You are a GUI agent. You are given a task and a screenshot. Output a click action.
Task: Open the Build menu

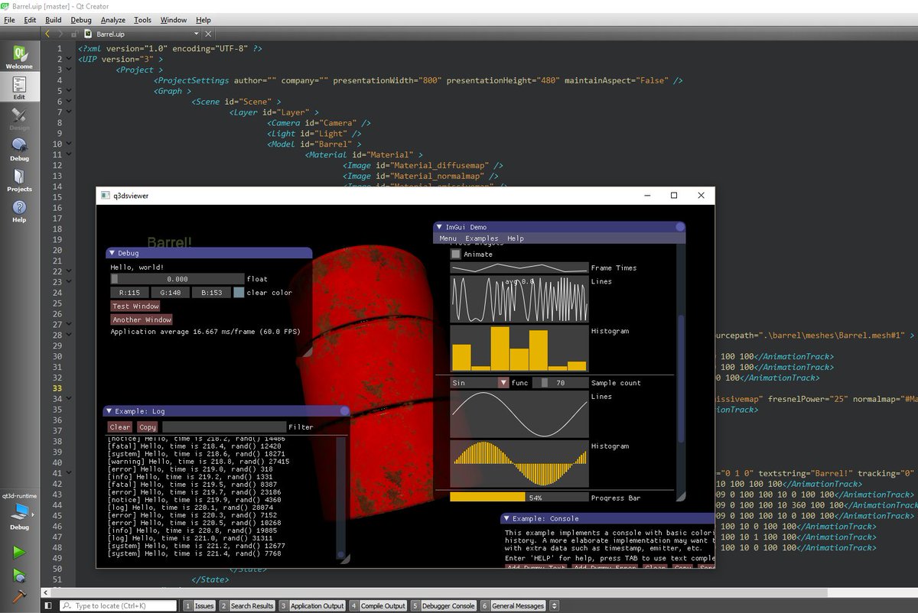coord(53,20)
